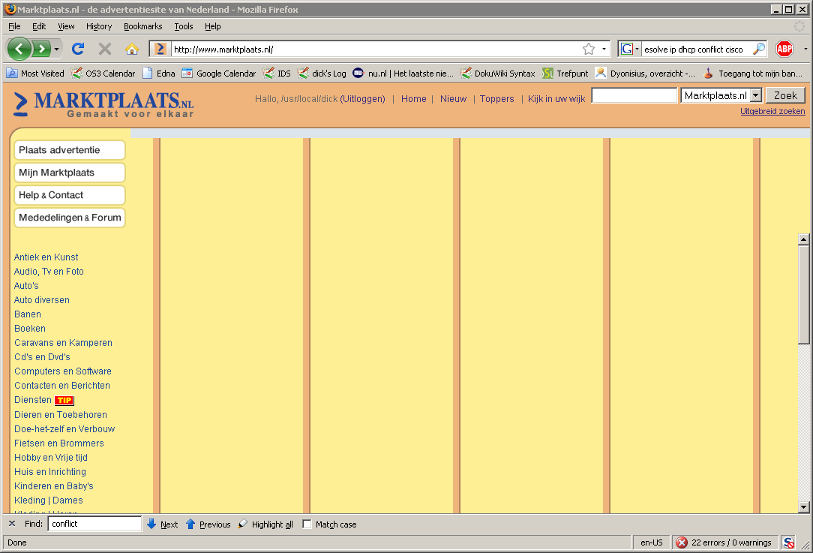Open the Kijk in uw wijk link
Viewport: 813px width, 553px height.
556,98
